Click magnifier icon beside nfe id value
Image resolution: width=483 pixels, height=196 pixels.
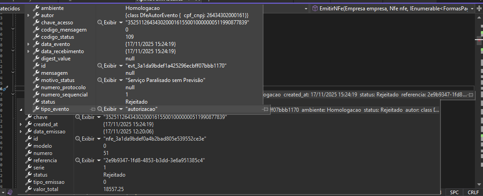pos(78,139)
